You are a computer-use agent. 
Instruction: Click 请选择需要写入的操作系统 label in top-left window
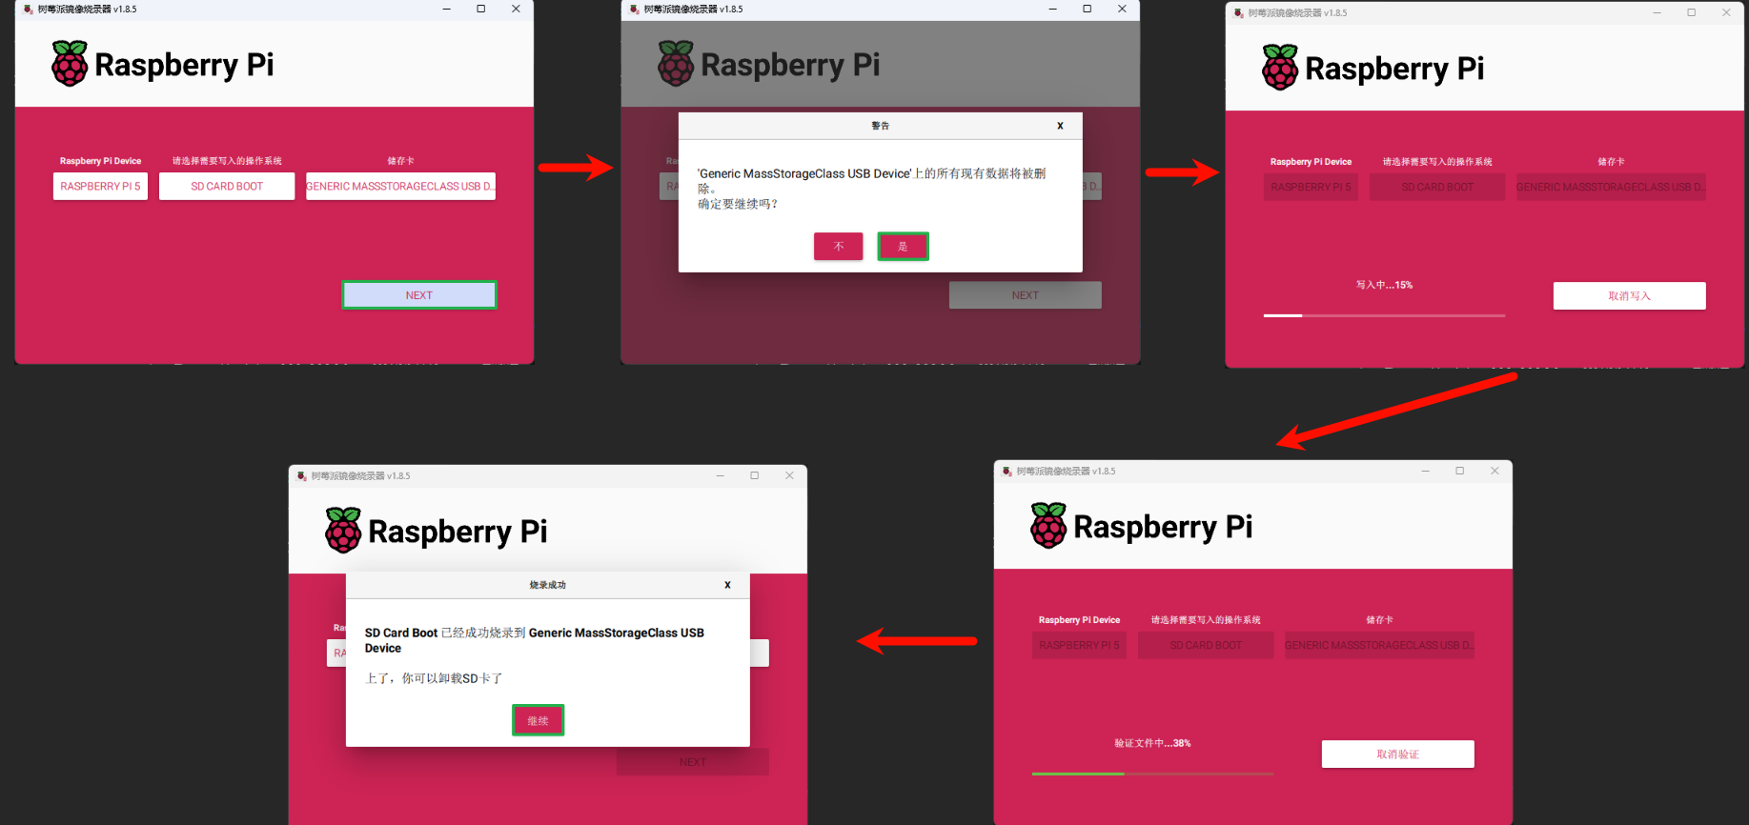(227, 161)
